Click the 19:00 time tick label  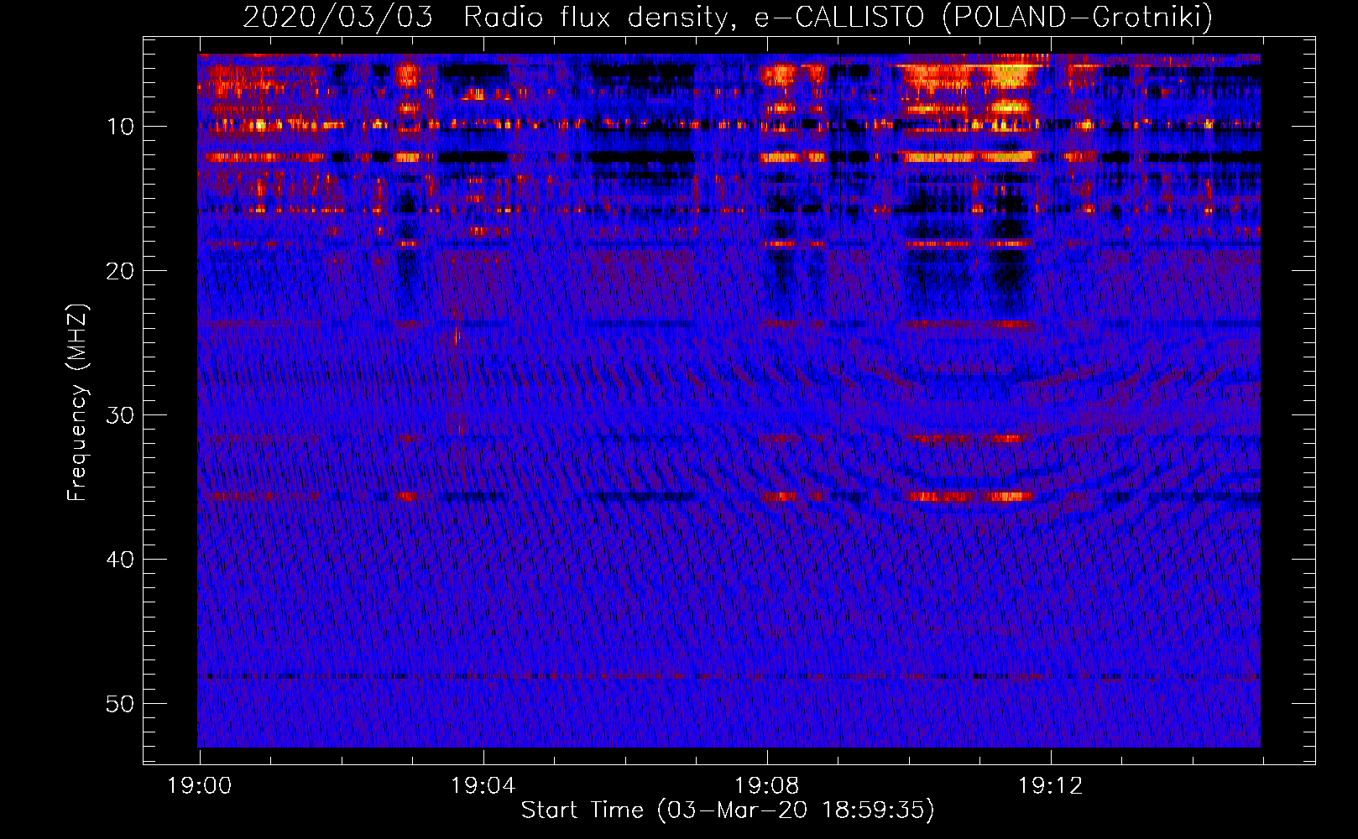pyautogui.click(x=199, y=786)
